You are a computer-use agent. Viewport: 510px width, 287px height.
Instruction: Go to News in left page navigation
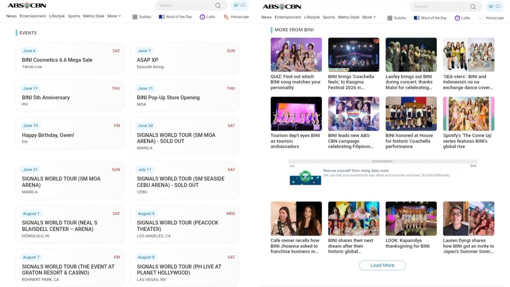coord(11,16)
